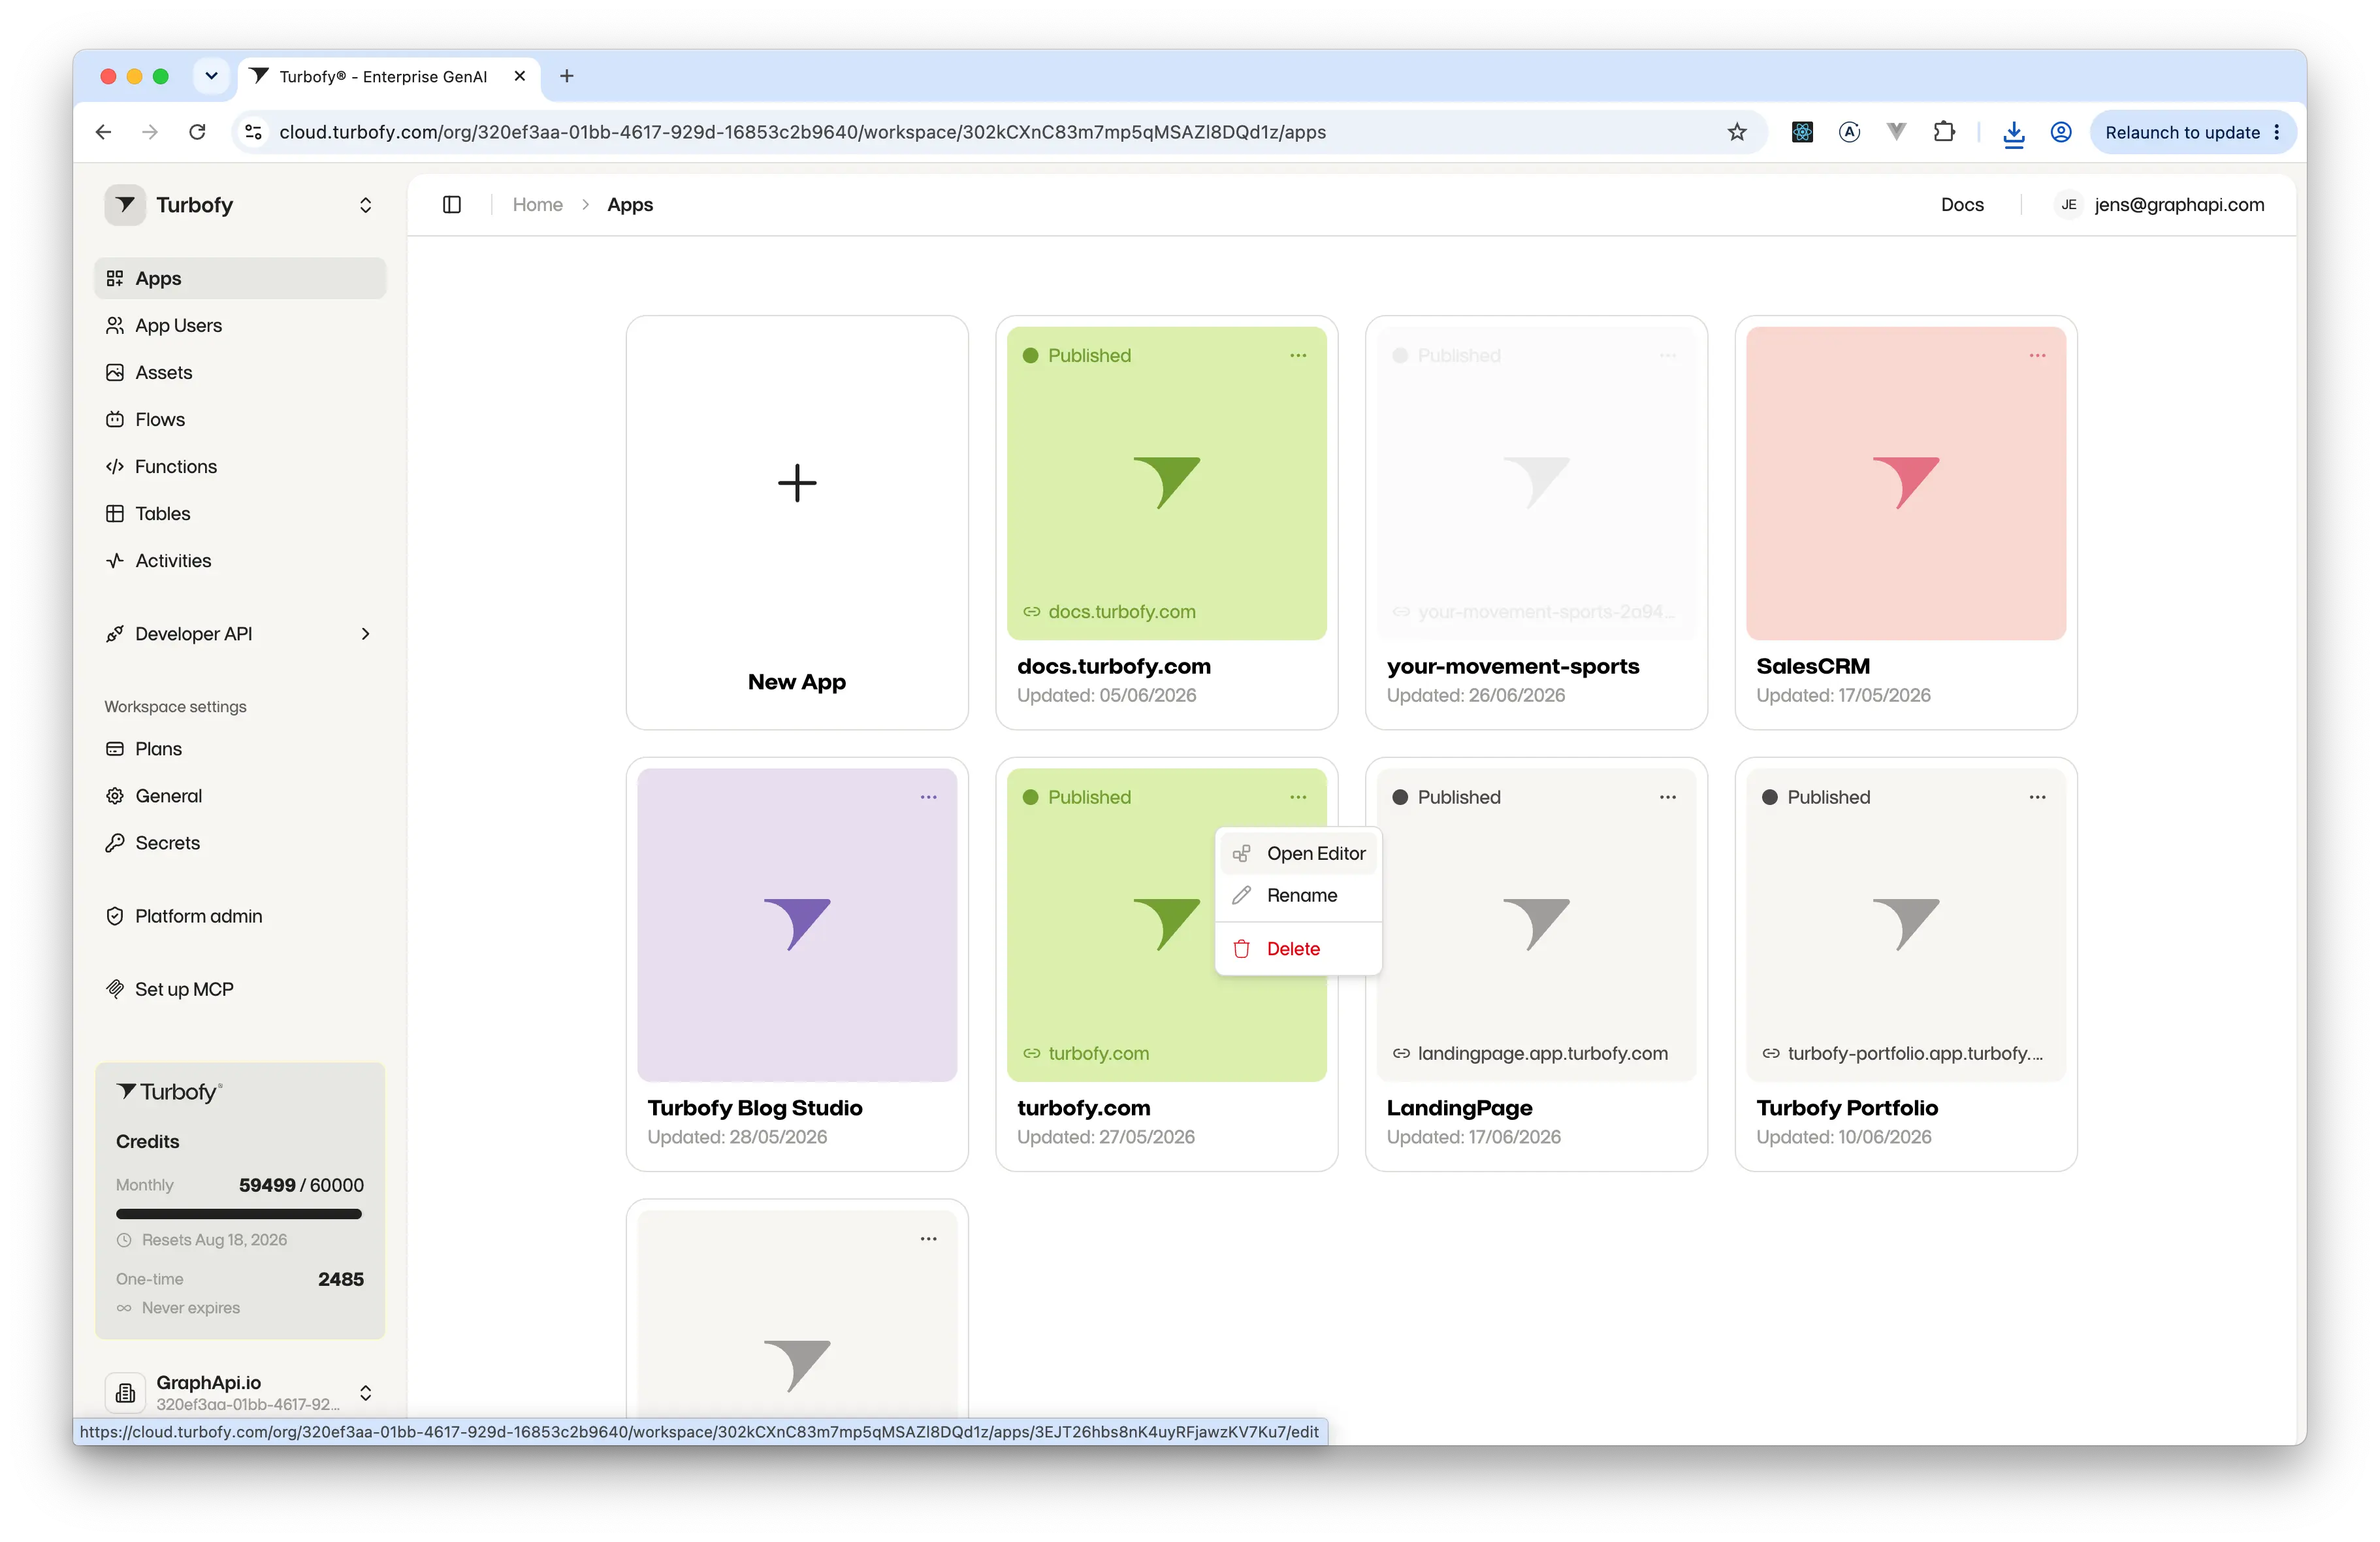Open more options on LandingPage card
The width and height of the screenshot is (2380, 1542).
tap(1668, 796)
